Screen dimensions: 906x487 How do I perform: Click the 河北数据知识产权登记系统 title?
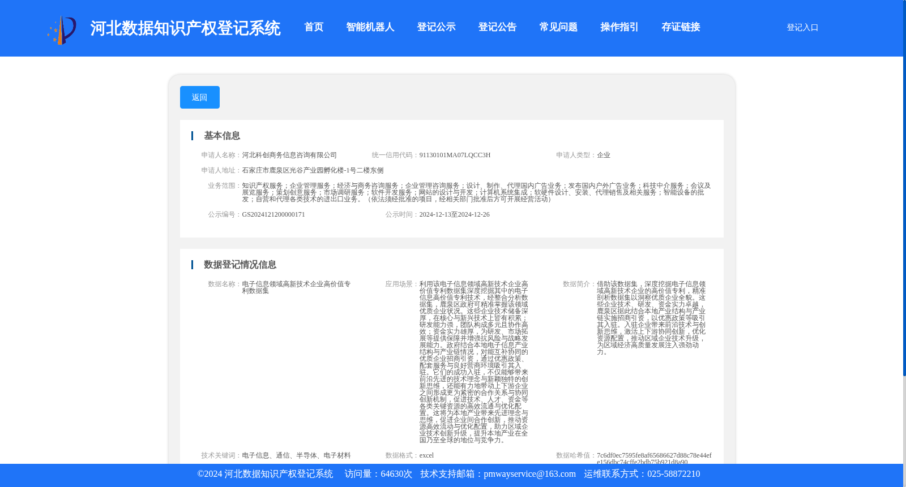185,28
